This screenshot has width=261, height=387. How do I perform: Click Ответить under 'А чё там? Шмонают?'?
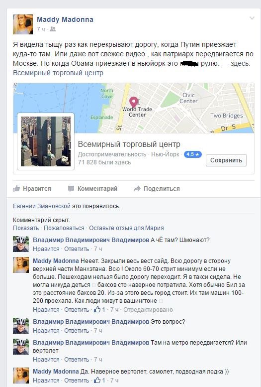pos(77,249)
